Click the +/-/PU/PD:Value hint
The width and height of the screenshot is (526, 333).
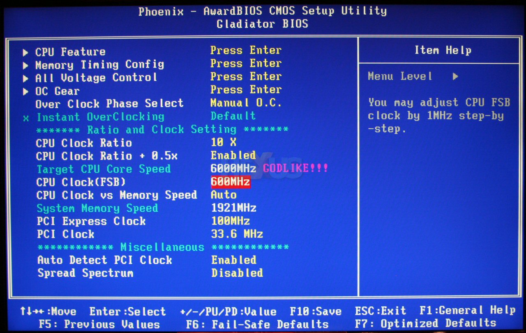pyautogui.click(x=228, y=312)
